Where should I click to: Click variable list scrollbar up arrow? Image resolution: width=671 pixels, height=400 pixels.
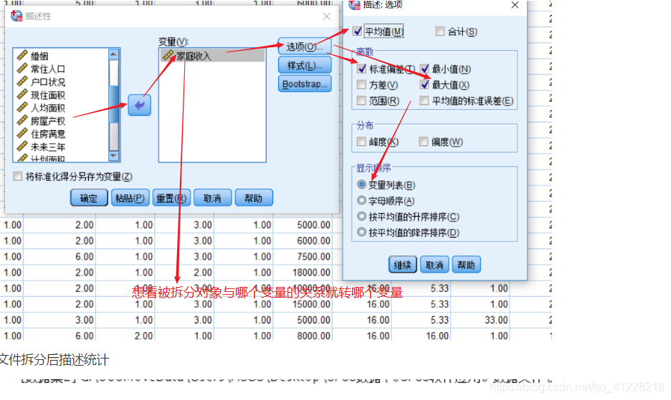tap(113, 54)
